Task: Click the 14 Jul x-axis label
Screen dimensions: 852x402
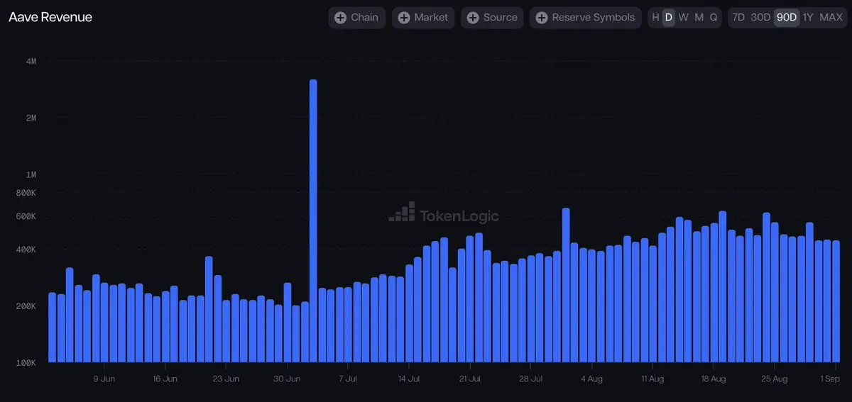Action: coord(409,379)
